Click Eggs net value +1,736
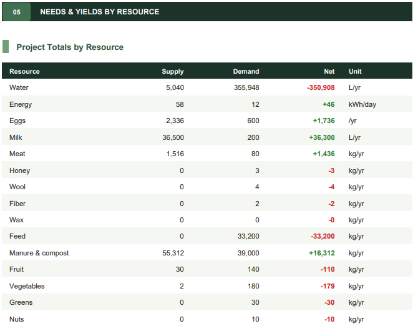The width and height of the screenshot is (413, 326). [x=324, y=121]
